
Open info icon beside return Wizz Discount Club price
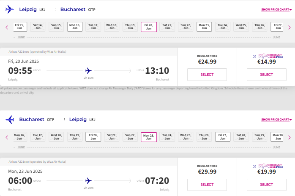pos(254,166)
